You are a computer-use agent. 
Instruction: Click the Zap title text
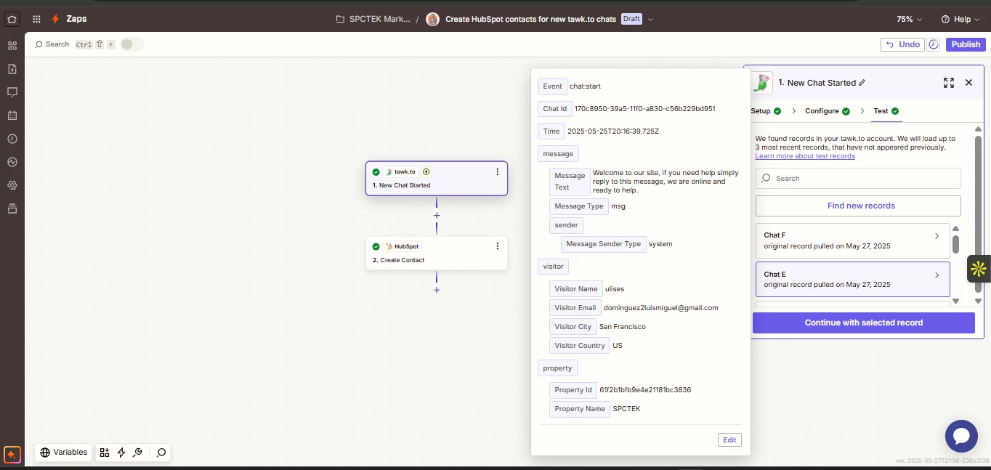pos(530,20)
